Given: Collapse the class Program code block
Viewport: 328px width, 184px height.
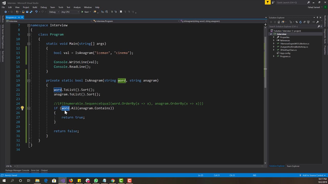Looking at the screenshot, I should click(29, 34).
